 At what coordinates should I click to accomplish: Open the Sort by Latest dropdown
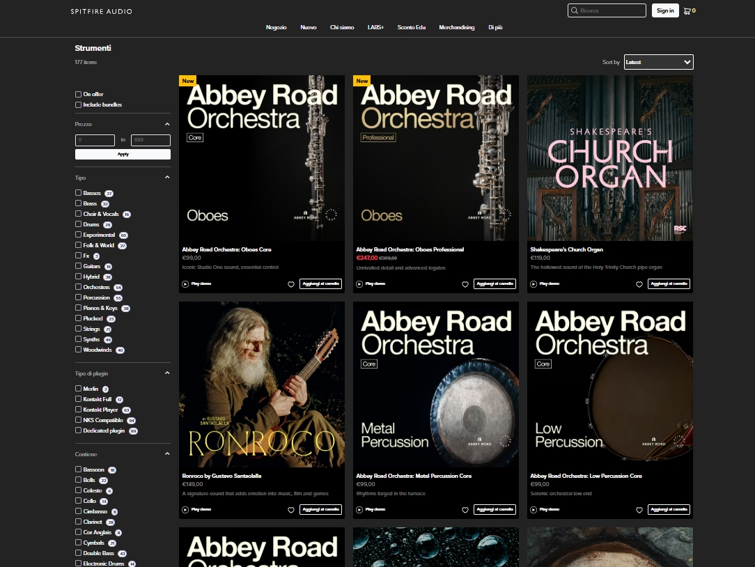coord(659,62)
